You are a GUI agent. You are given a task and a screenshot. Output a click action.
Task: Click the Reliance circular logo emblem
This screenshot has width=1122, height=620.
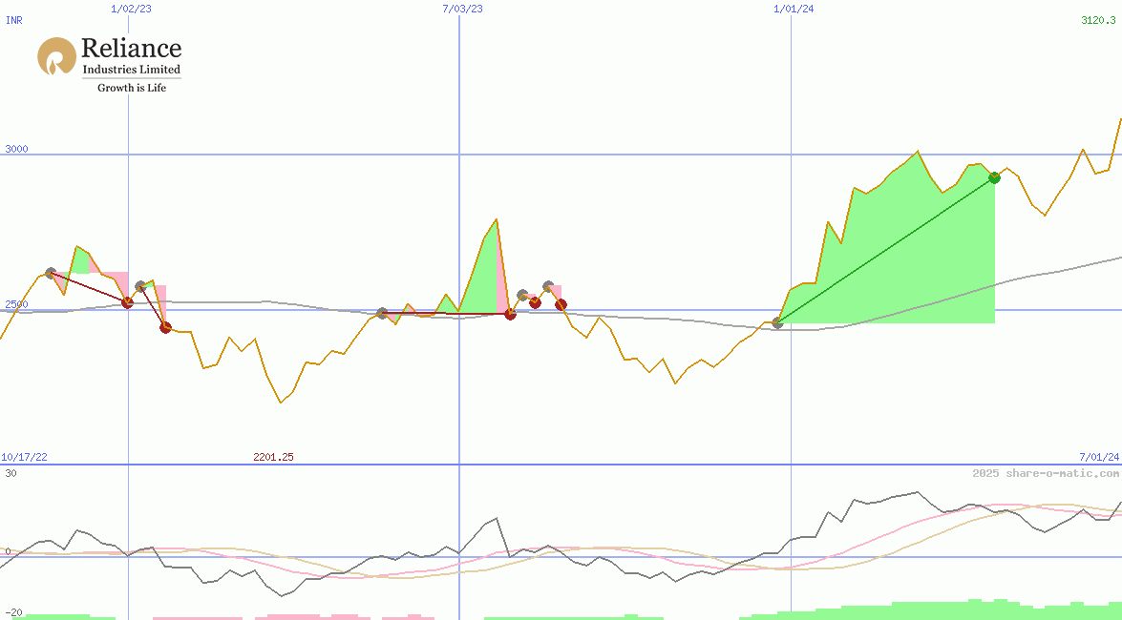click(x=56, y=56)
